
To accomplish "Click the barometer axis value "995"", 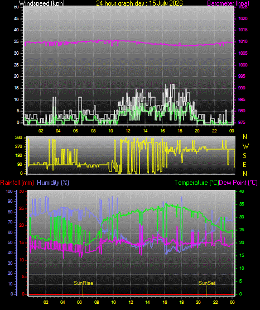I will click(x=242, y=76).
